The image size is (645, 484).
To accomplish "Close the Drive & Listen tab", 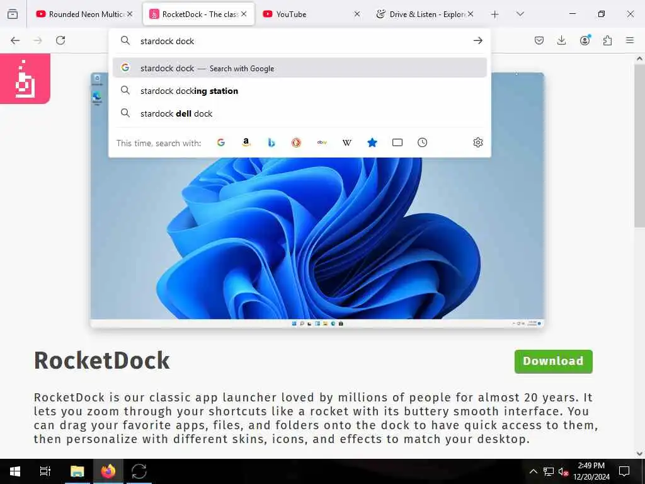I will coord(471,14).
